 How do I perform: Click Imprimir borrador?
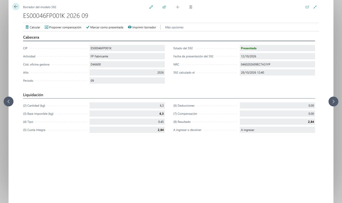pos(142,27)
